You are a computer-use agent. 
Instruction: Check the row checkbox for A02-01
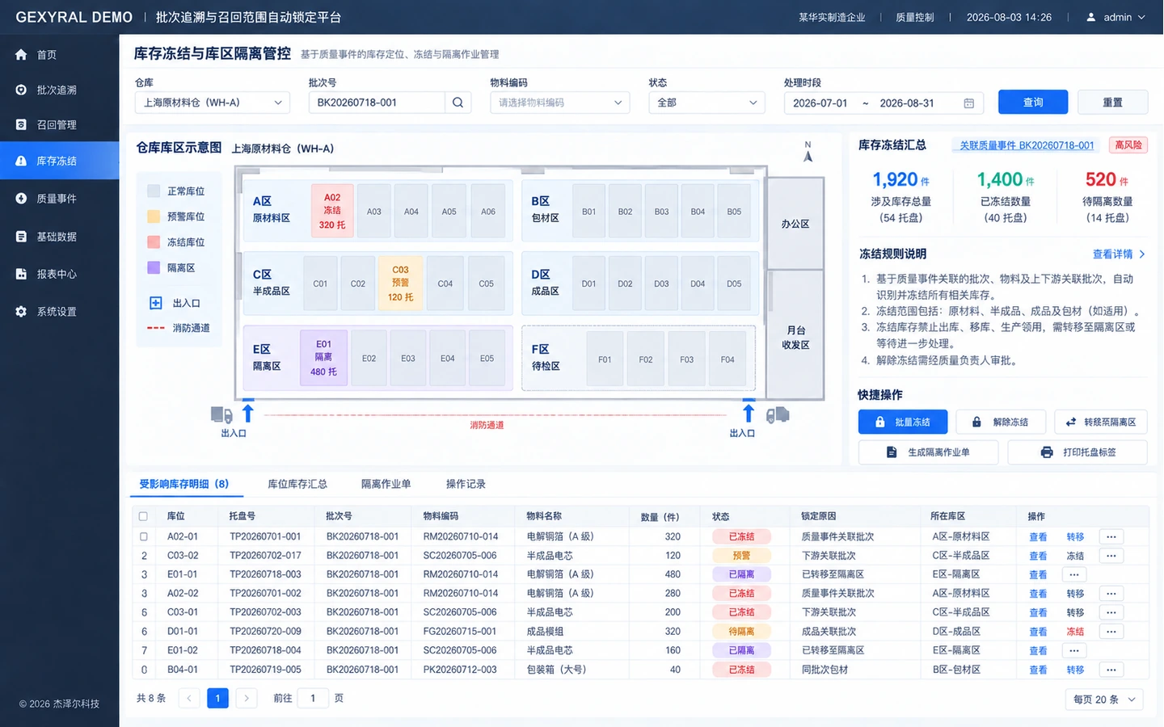pyautogui.click(x=144, y=536)
